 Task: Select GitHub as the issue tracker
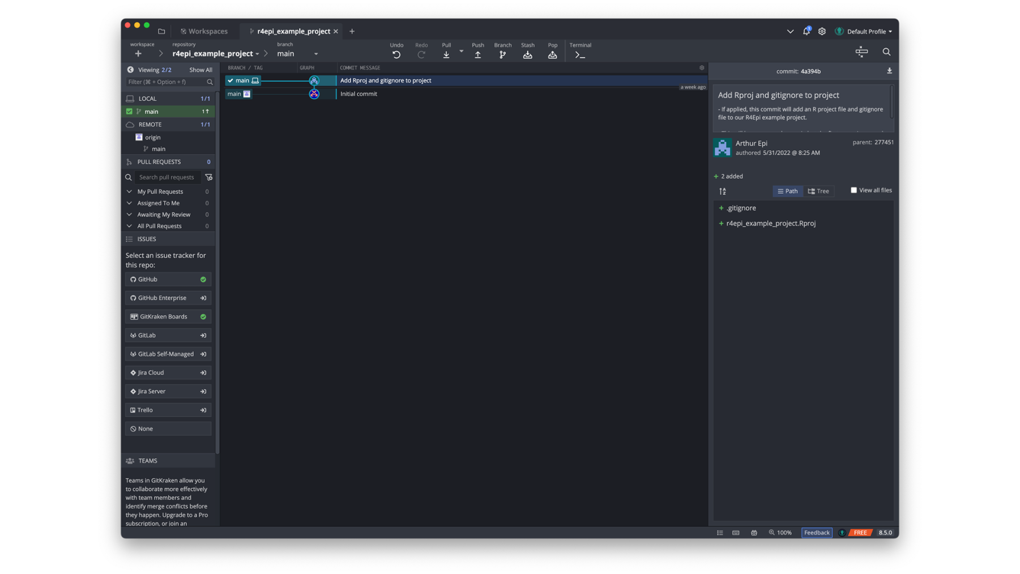(168, 279)
